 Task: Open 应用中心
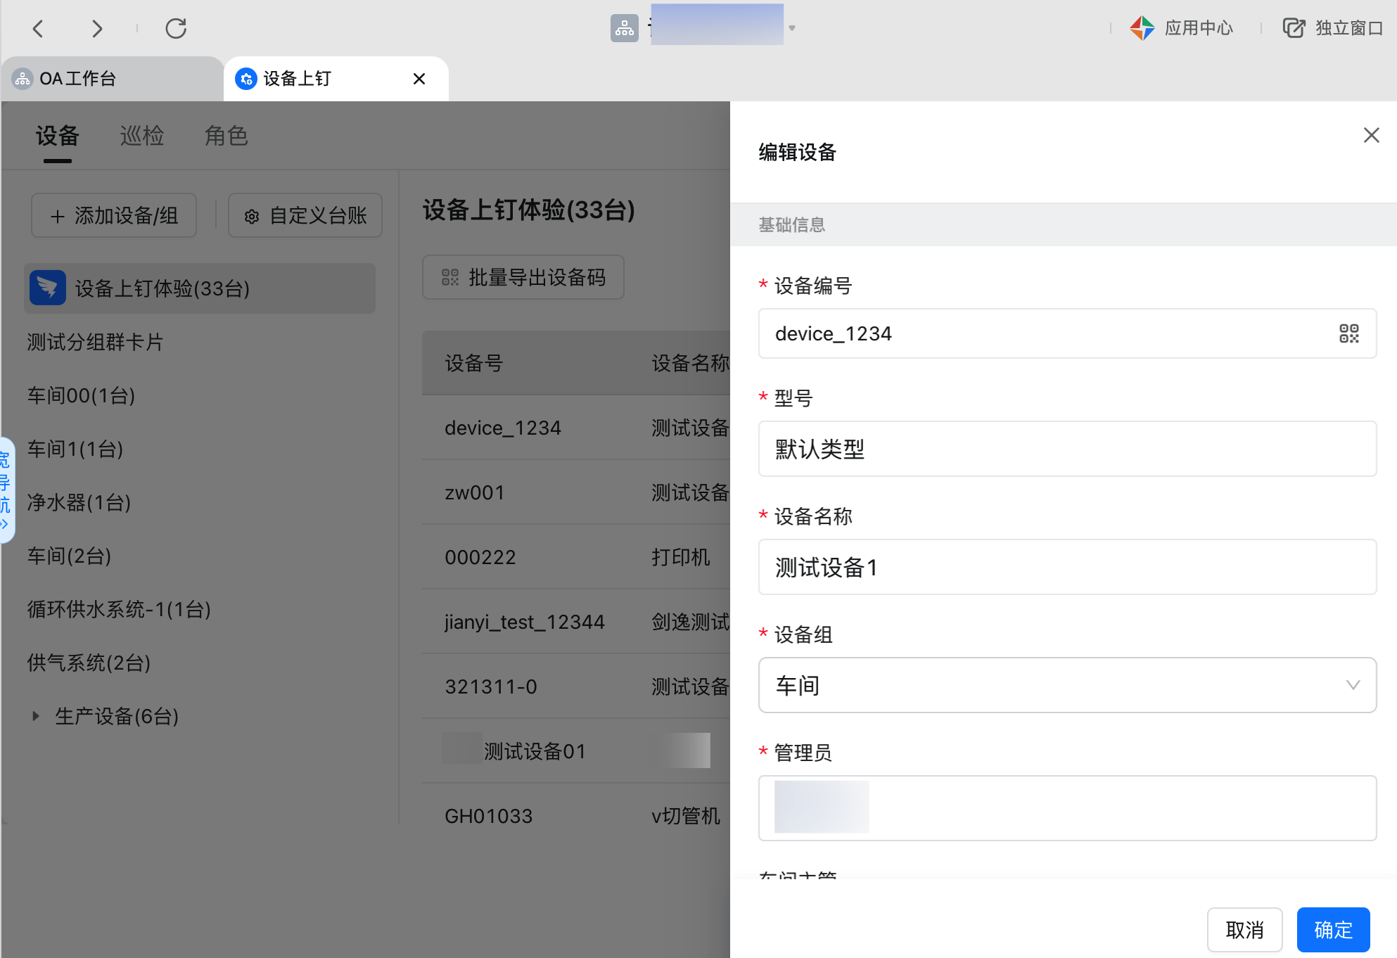[1182, 28]
